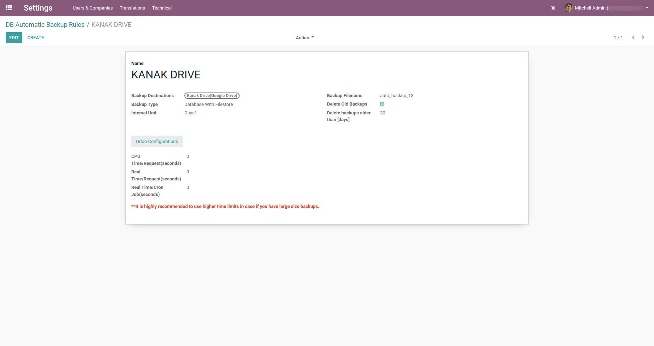The height and width of the screenshot is (346, 654).
Task: Click the CPU Time/Request value 0
Action: coord(188,156)
